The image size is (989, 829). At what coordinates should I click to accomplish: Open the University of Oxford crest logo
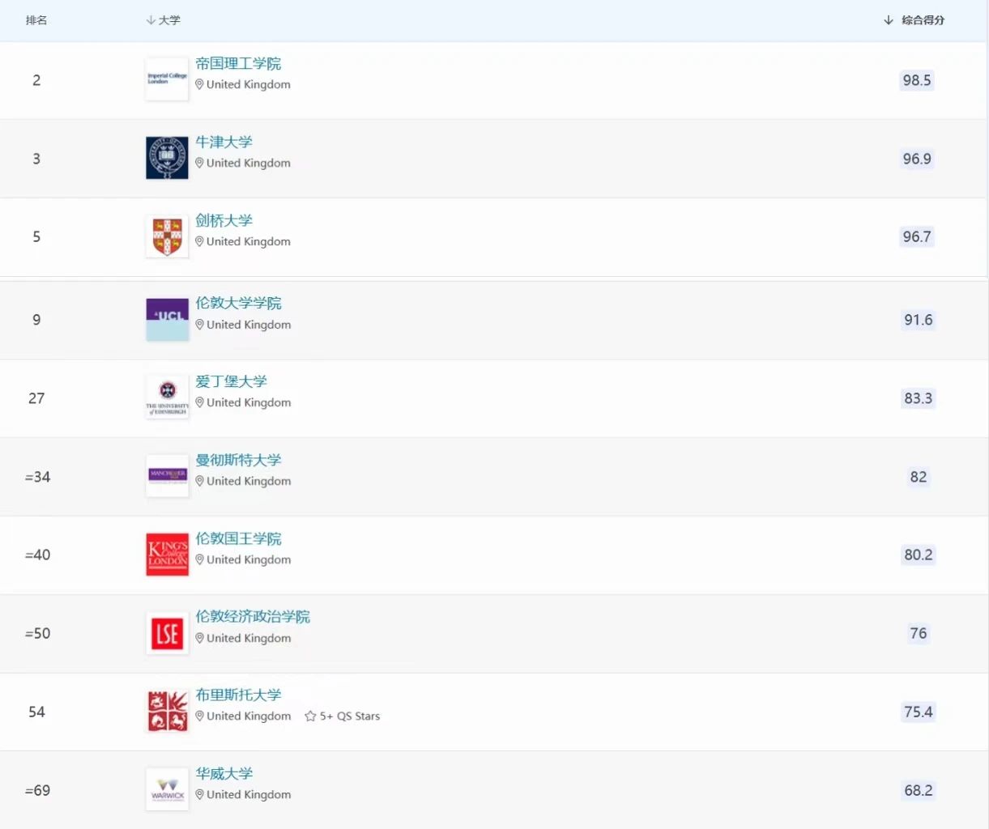(167, 158)
